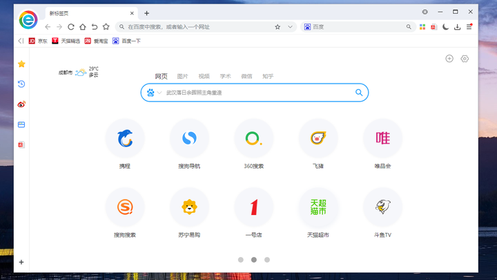Click the favorites star next to home
The image size is (497, 280).
(106, 27)
